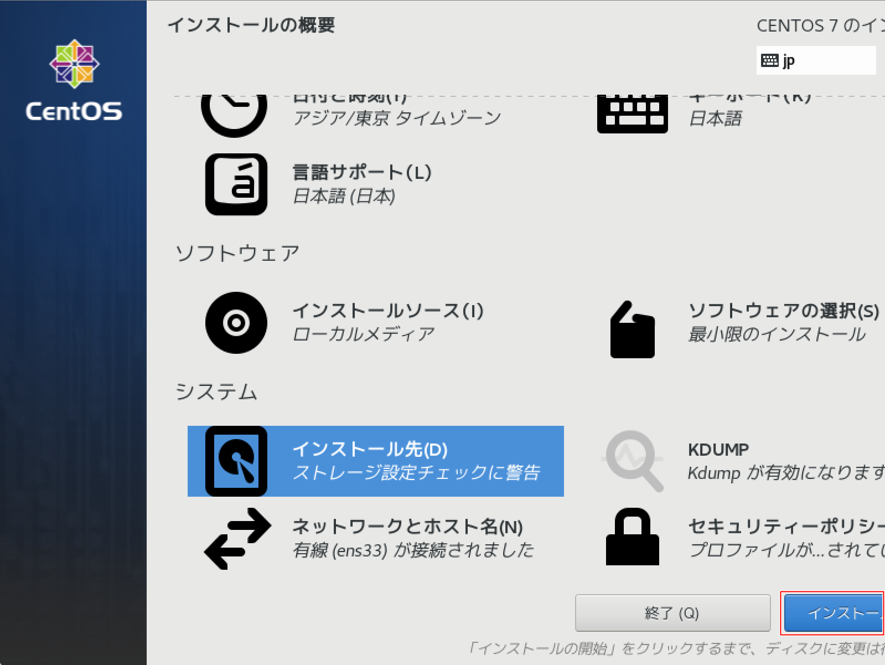This screenshot has width=885, height=665.
Task: Open the security policy padlock icon
Action: [632, 537]
